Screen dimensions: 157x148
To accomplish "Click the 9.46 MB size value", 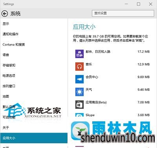I will tap(144, 90).
